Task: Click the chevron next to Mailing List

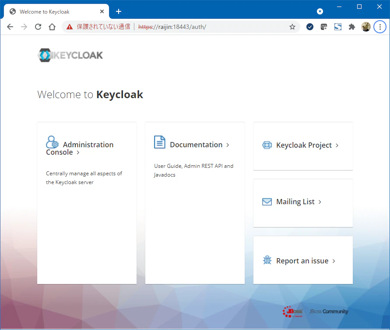Action: (x=320, y=202)
